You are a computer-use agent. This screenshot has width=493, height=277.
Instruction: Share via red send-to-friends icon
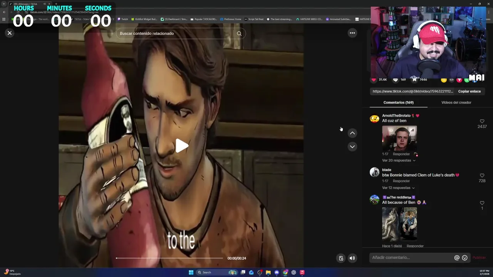point(459,80)
